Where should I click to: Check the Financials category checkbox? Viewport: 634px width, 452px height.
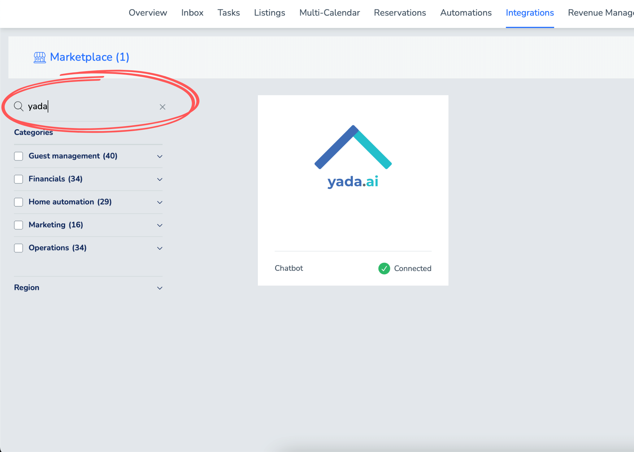19,179
